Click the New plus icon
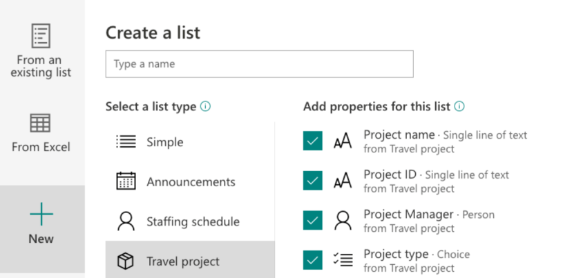The width and height of the screenshot is (563, 278). 41,215
